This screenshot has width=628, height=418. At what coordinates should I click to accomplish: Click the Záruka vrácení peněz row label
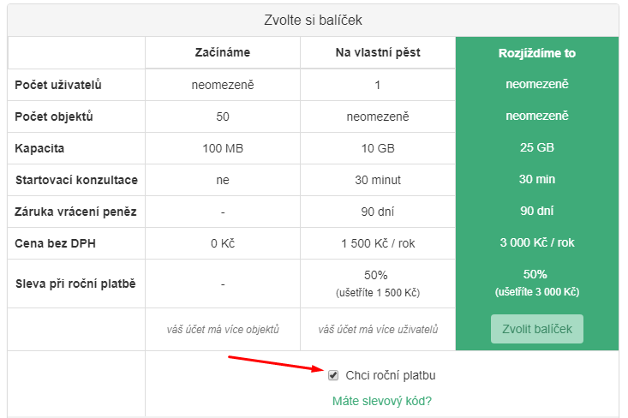point(75,212)
